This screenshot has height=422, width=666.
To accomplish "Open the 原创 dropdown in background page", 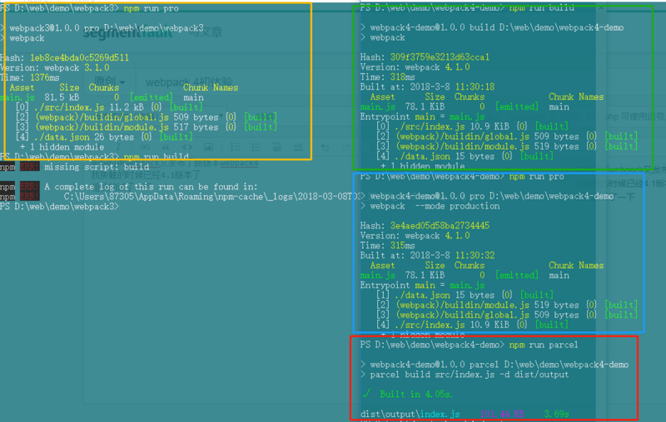I will coord(109,81).
